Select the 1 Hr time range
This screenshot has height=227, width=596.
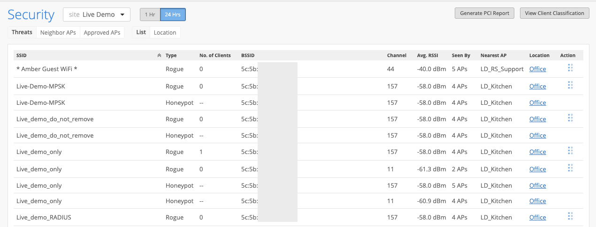(x=150, y=15)
